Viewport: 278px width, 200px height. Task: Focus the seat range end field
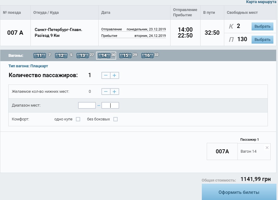pos(110,105)
